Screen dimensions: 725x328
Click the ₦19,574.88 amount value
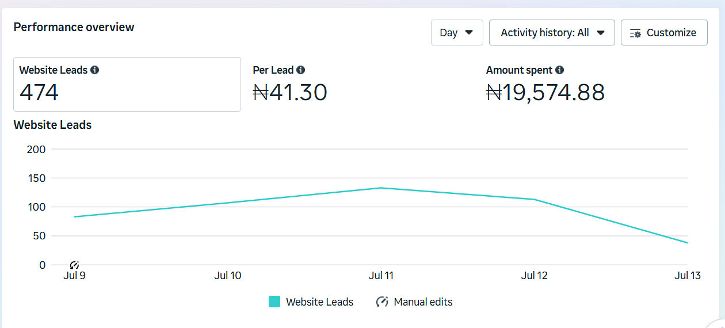tap(545, 92)
